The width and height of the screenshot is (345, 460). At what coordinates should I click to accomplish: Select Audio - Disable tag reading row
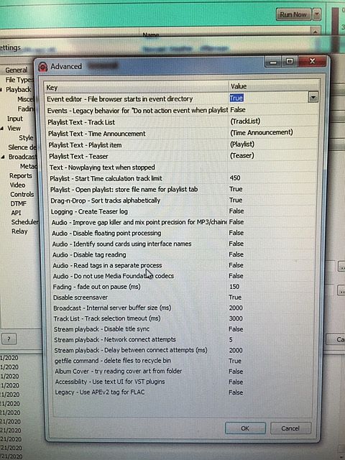pyautogui.click(x=182, y=254)
